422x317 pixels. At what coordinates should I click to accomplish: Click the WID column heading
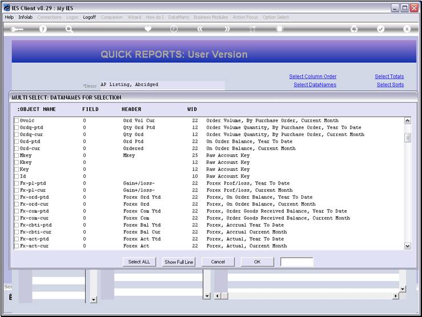point(192,109)
